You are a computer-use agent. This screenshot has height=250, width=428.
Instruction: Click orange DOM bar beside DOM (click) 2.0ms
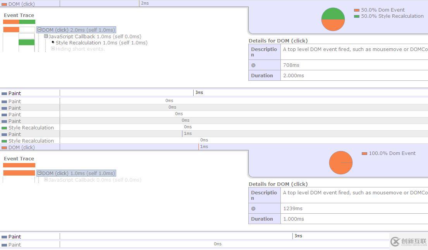[x=11, y=29]
